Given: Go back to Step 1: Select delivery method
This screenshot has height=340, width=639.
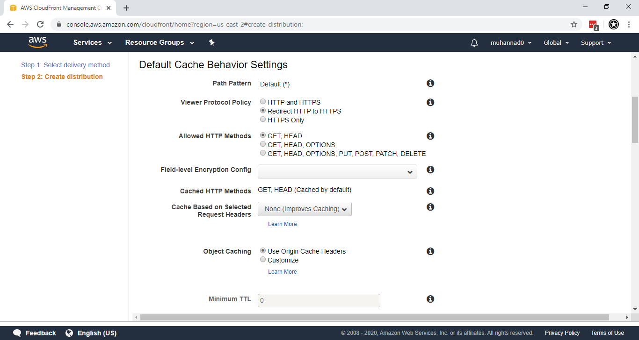Looking at the screenshot, I should tap(65, 65).
